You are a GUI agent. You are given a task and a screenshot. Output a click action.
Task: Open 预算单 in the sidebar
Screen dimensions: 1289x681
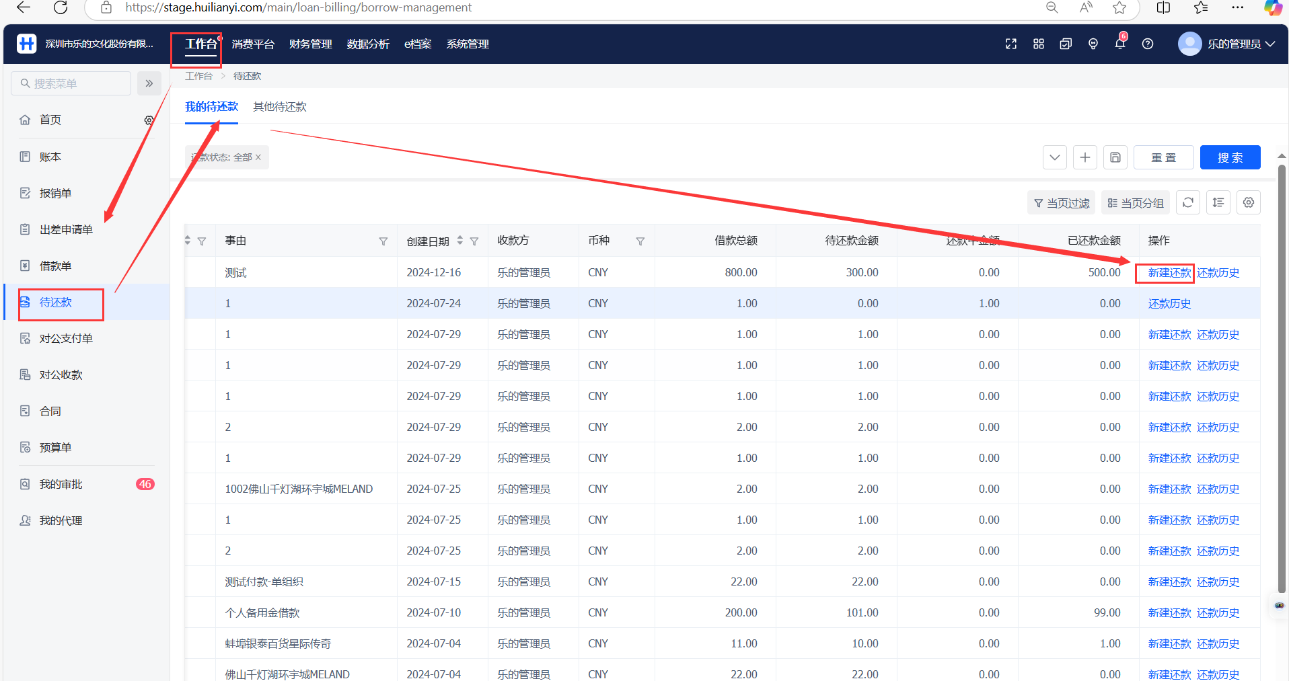pos(55,447)
